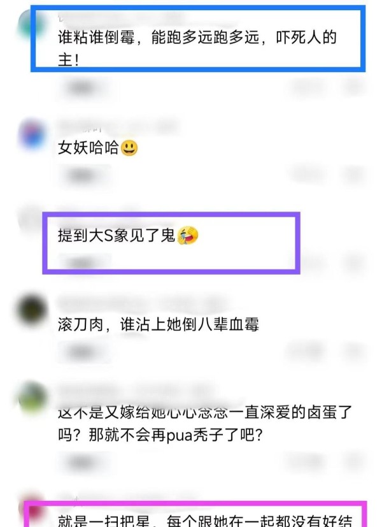Tap the blue-purple avatar beside 女妖哈哈 comment
The width and height of the screenshot is (382, 527).
point(32,134)
